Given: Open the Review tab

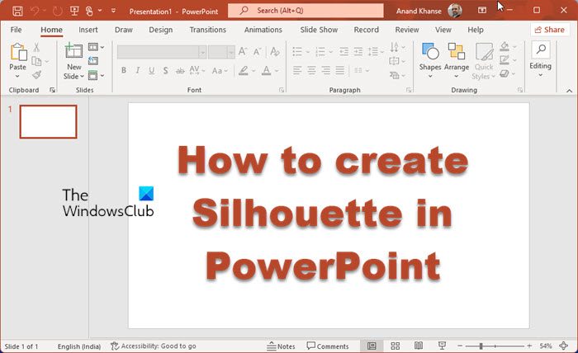Looking at the screenshot, I should coord(406,30).
